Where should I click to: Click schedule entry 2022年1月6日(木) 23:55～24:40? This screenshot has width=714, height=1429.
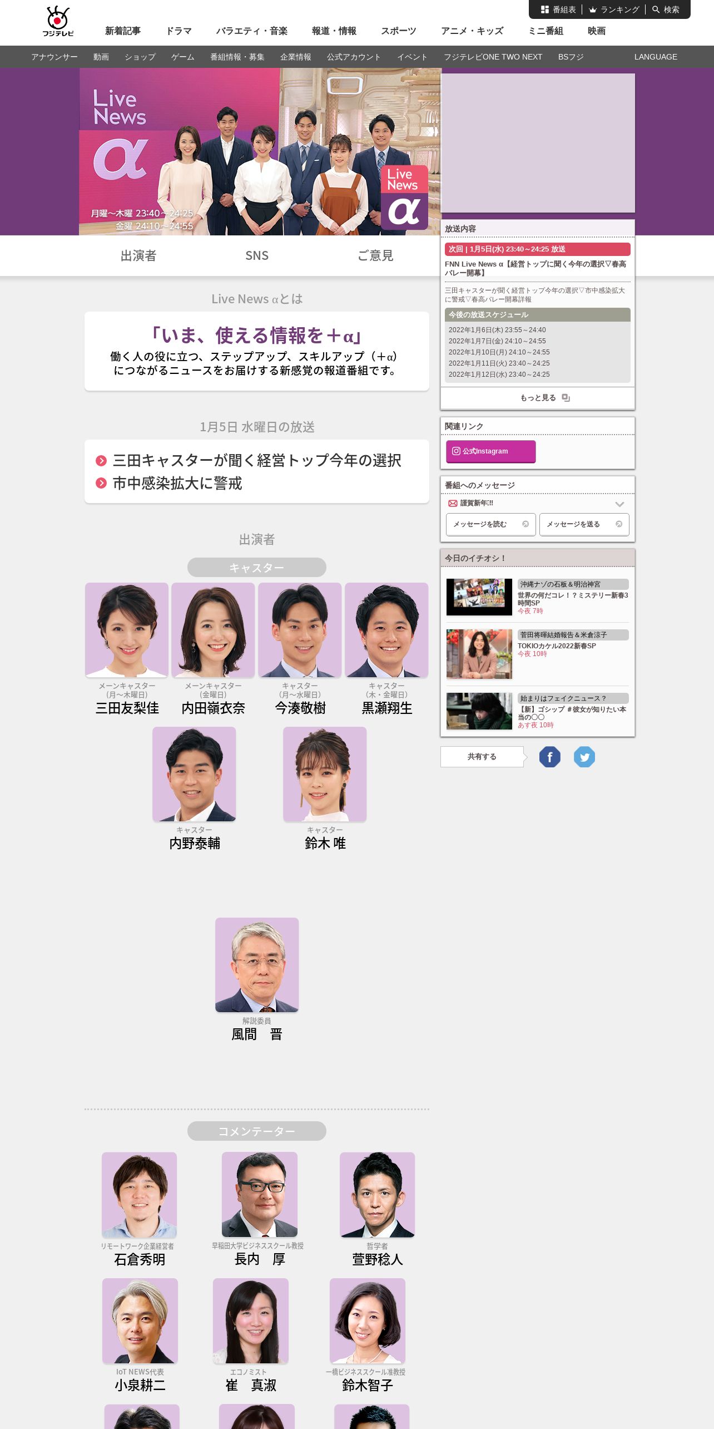pyautogui.click(x=497, y=330)
